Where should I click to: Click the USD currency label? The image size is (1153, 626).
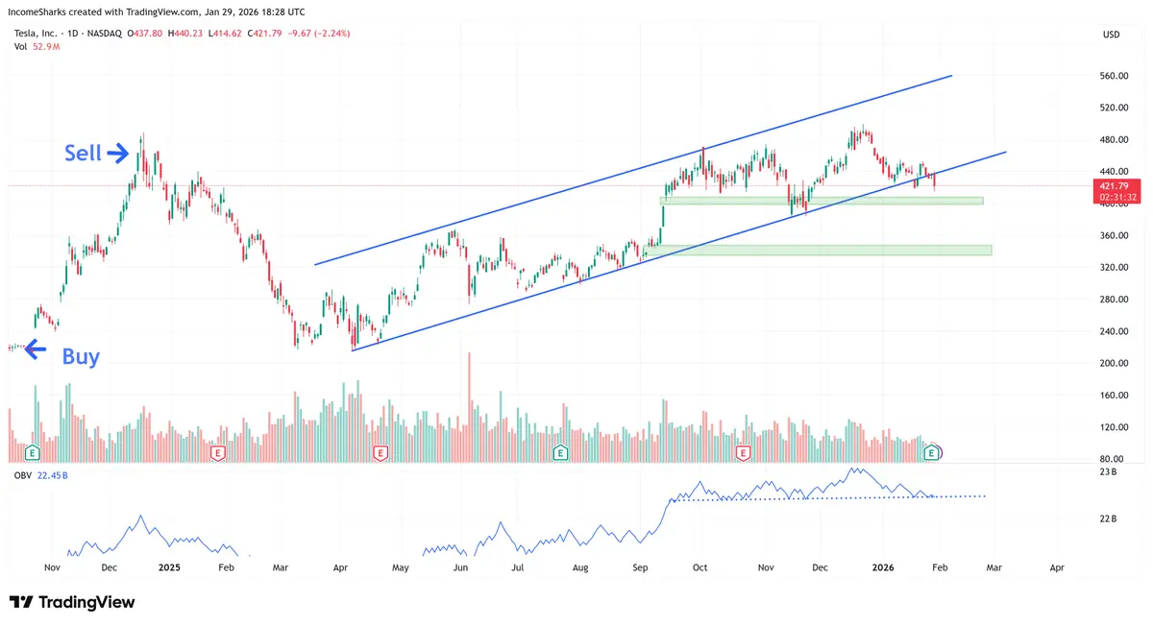click(1112, 35)
